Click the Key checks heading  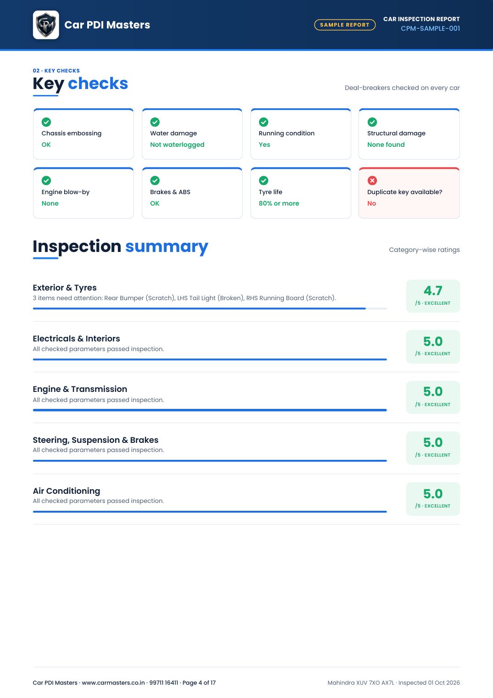(x=80, y=84)
